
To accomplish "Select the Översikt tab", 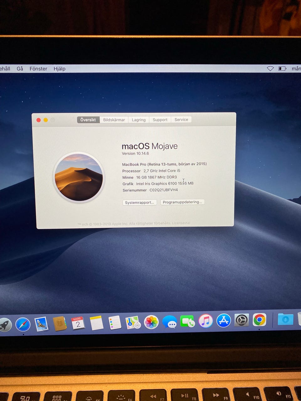I will point(88,120).
